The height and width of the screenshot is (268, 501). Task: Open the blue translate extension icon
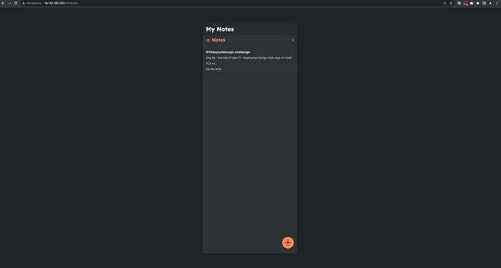coord(459,3)
